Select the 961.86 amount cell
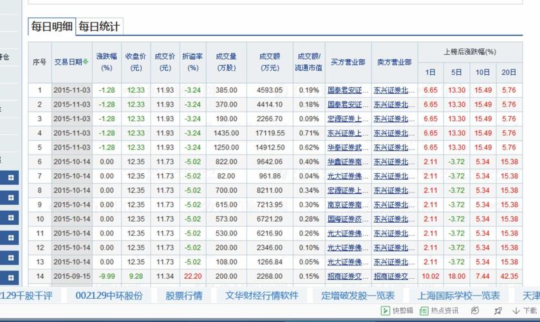 tap(271, 176)
